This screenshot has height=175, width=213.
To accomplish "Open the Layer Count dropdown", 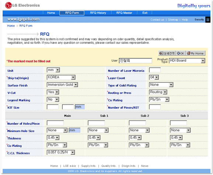I will pos(154,78).
